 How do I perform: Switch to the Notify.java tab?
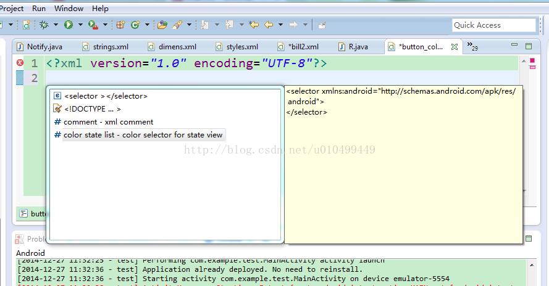(x=40, y=46)
